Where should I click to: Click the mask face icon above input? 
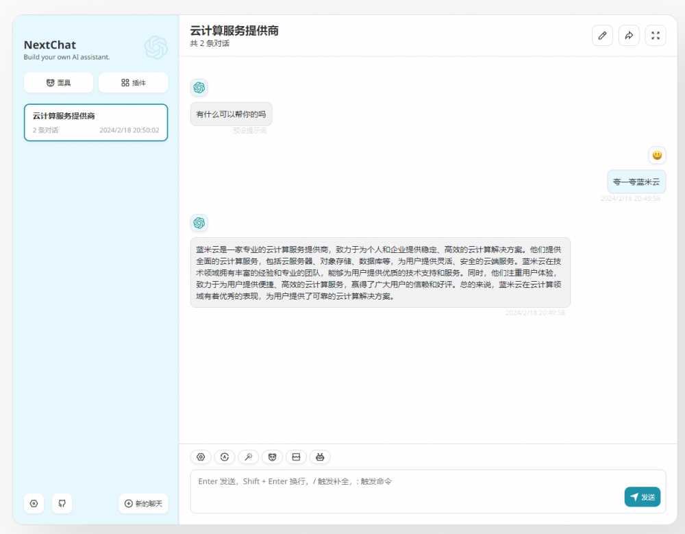[x=272, y=457]
